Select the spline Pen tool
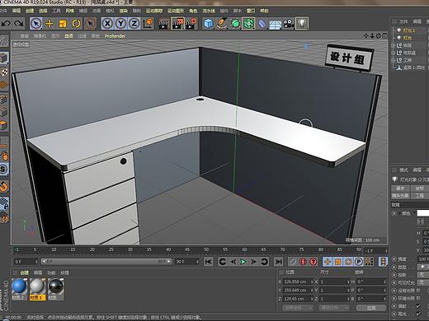This screenshot has height=321, width=429. point(222,24)
